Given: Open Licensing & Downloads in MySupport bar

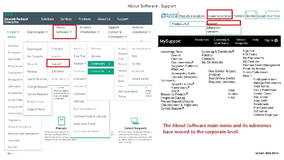Looking at the screenshot, I should 222,41.
